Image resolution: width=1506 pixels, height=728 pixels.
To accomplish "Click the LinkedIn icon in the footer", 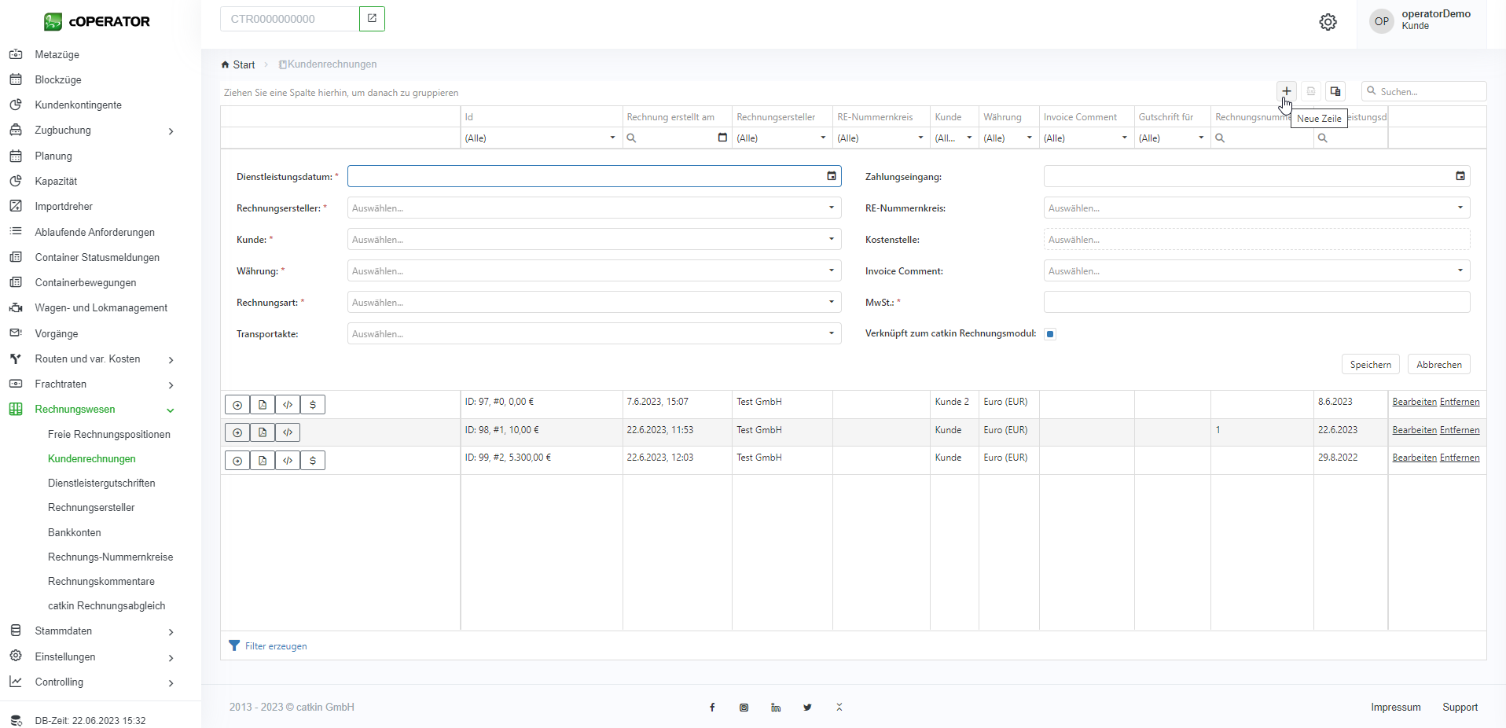I will click(x=776, y=708).
